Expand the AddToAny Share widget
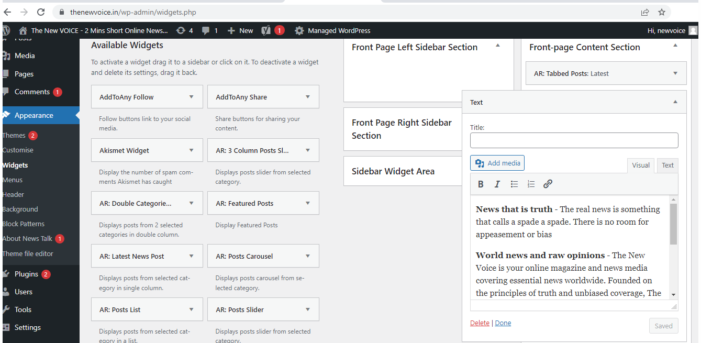Screen dimensions: 701x343 coord(308,97)
